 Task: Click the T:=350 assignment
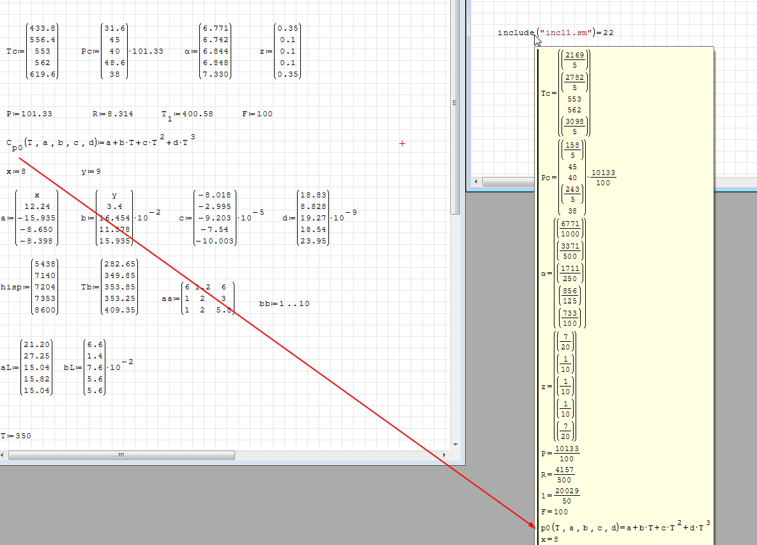16,436
